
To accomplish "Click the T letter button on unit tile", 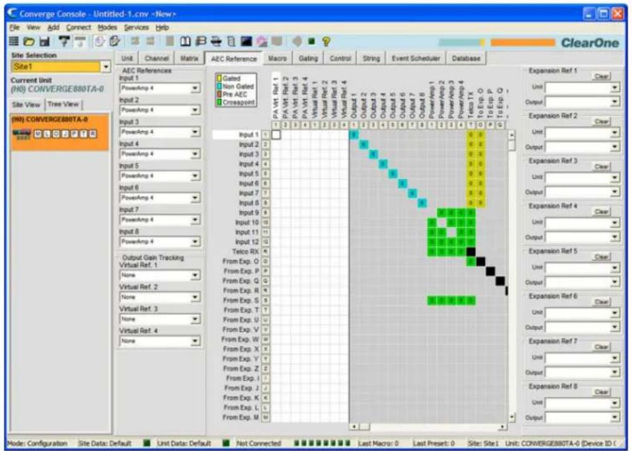I will coord(85,134).
